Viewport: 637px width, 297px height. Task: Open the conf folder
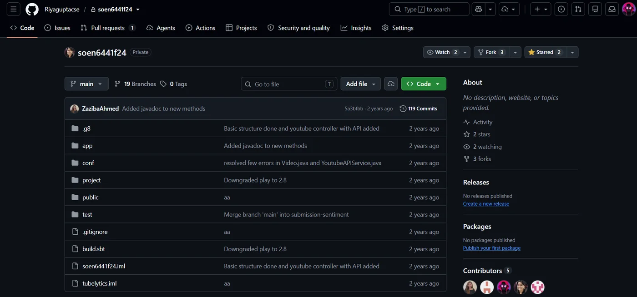click(x=88, y=163)
